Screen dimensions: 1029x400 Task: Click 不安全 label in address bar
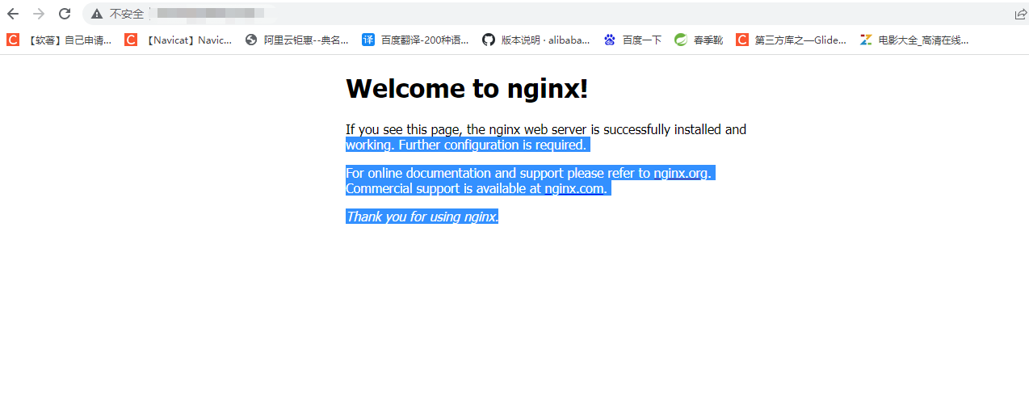[127, 14]
